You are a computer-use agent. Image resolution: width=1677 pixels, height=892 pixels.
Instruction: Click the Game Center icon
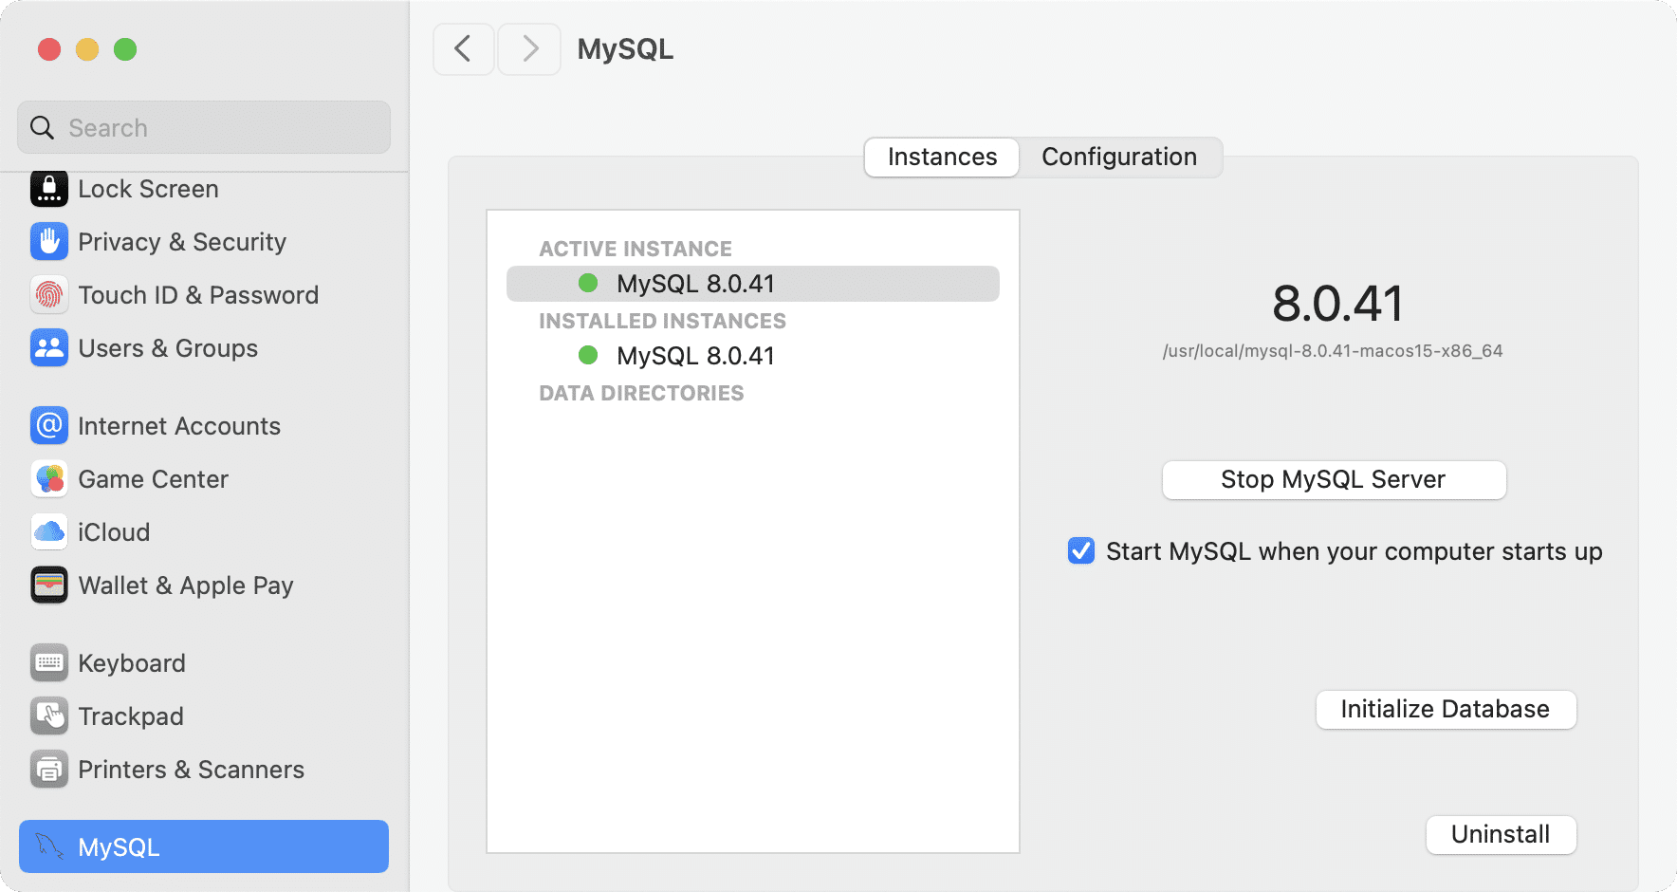[x=48, y=478]
